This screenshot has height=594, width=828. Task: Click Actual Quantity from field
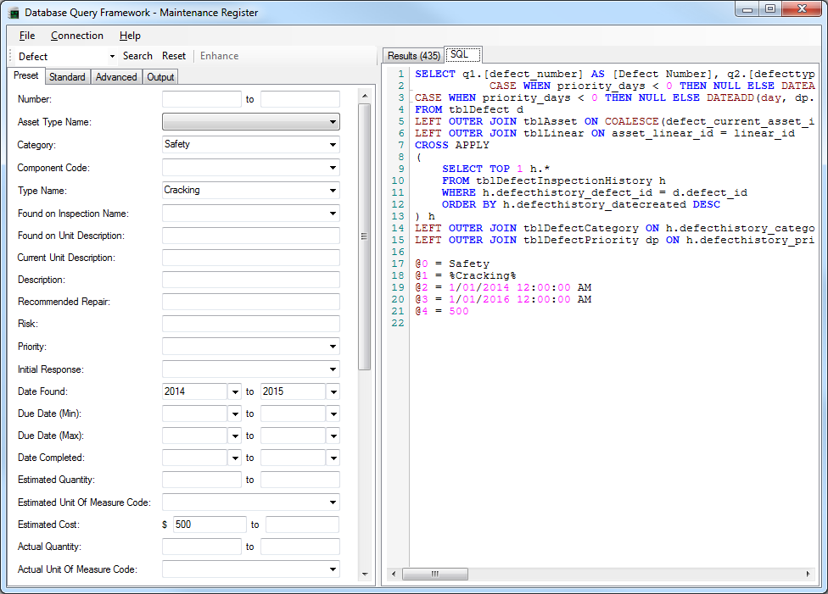tap(202, 547)
